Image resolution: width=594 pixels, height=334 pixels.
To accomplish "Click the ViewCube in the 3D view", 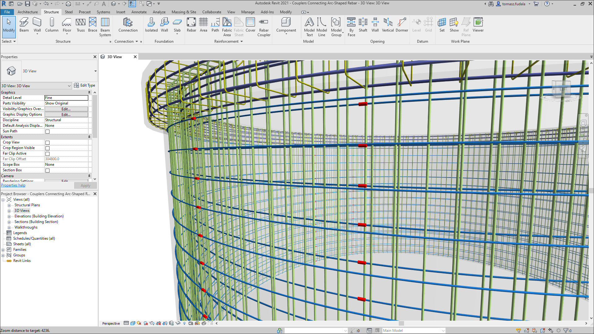I will (562, 89).
